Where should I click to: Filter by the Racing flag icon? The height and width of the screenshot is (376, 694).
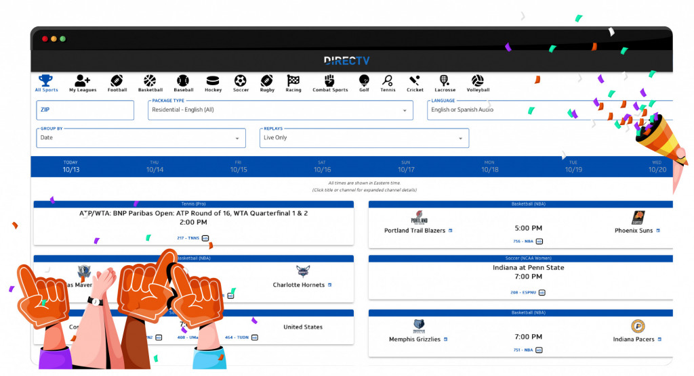pyautogui.click(x=293, y=80)
